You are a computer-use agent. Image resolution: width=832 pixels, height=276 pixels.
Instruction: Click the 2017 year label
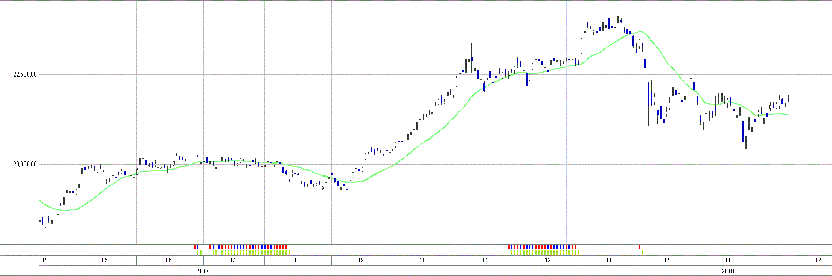point(203,271)
